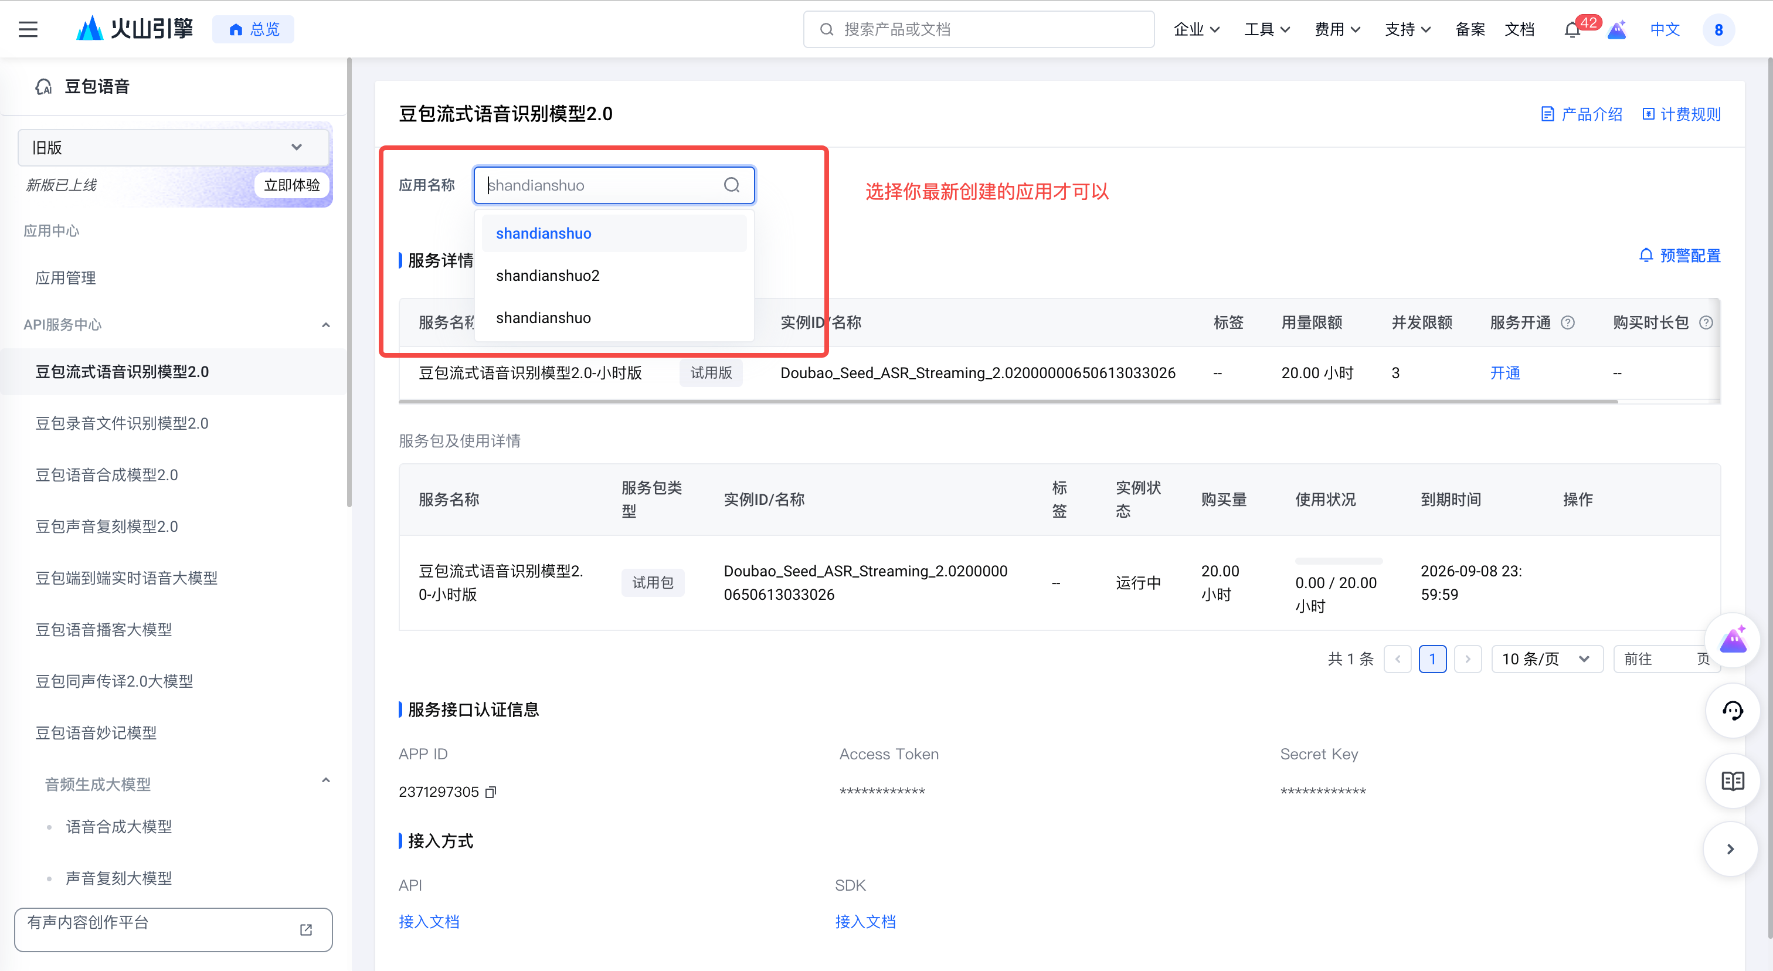The height and width of the screenshot is (971, 1773).
Task: Open 有声内容创作平台 via external link icon
Action: click(x=305, y=930)
